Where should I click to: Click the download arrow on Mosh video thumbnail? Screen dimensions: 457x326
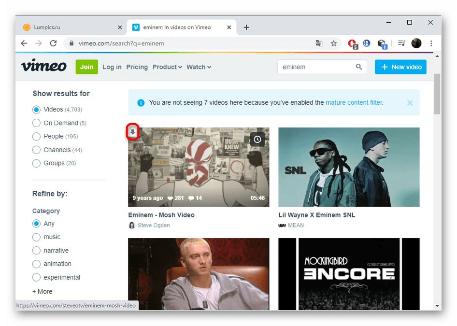[x=133, y=132]
